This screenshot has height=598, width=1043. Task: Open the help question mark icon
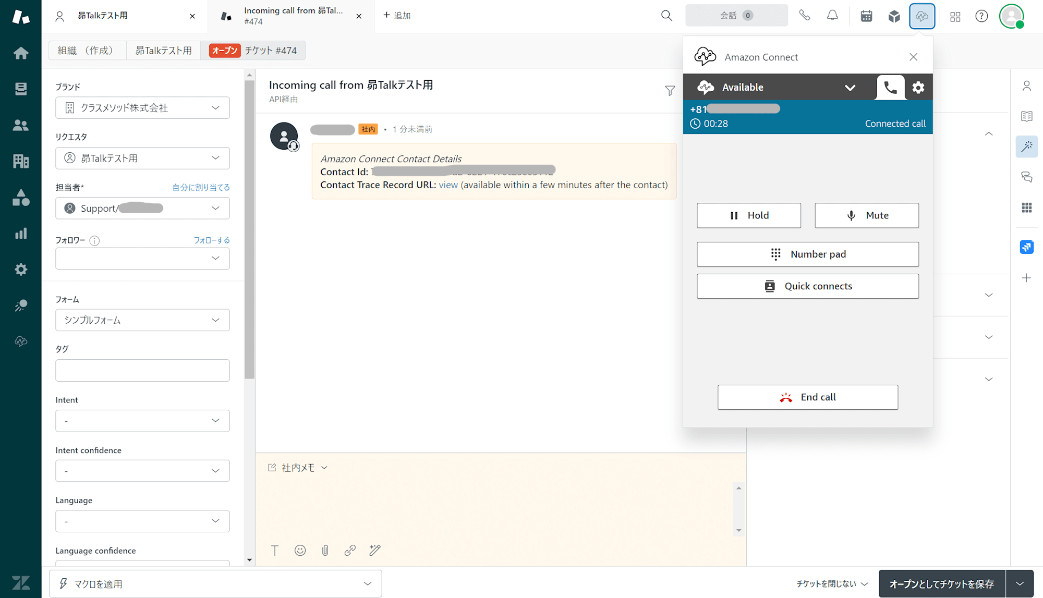[x=981, y=16]
